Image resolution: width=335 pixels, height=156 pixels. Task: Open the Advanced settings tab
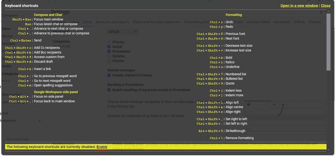[282, 22]
